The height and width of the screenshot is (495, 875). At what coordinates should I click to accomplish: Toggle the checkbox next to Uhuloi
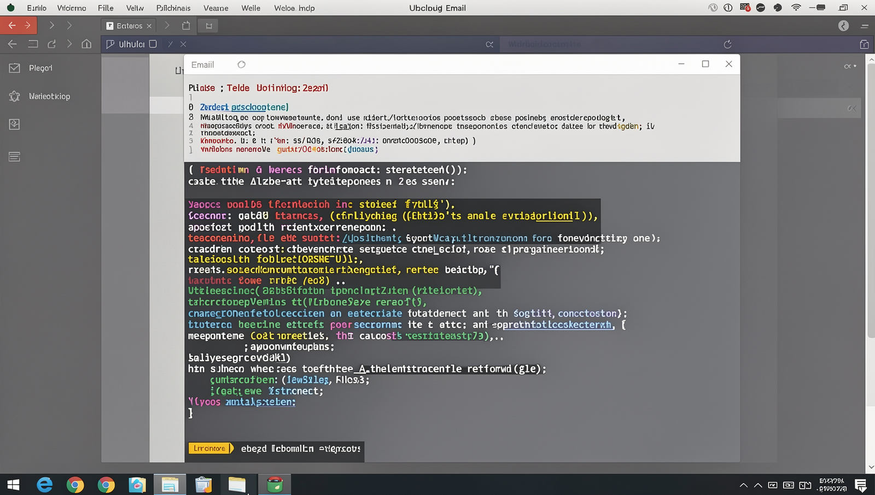pos(153,44)
